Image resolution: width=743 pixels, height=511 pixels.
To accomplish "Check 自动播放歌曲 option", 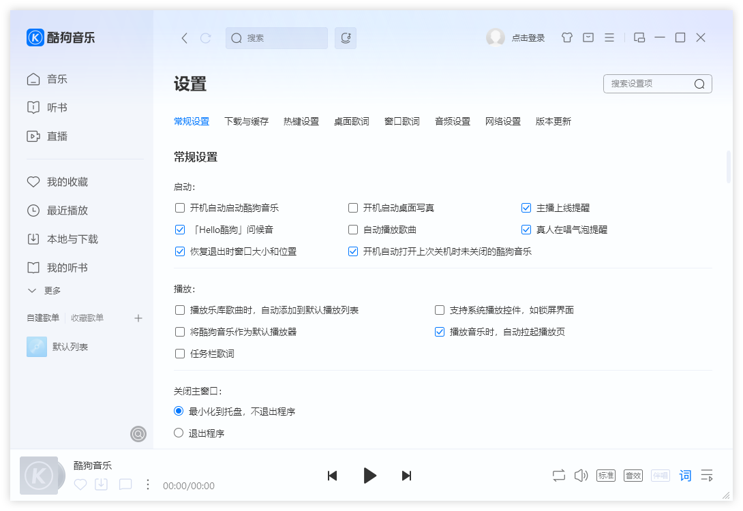I will 353,230.
